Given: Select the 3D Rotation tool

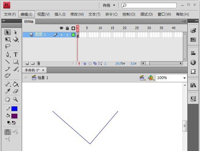Looking at the screenshot, I should coord(16,39).
